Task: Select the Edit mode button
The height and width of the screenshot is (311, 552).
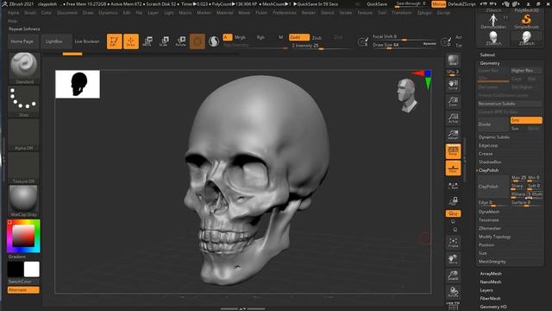Action: tap(114, 41)
